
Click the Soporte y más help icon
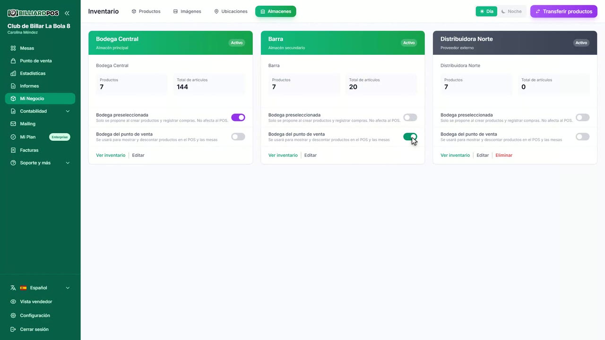[x=13, y=163]
